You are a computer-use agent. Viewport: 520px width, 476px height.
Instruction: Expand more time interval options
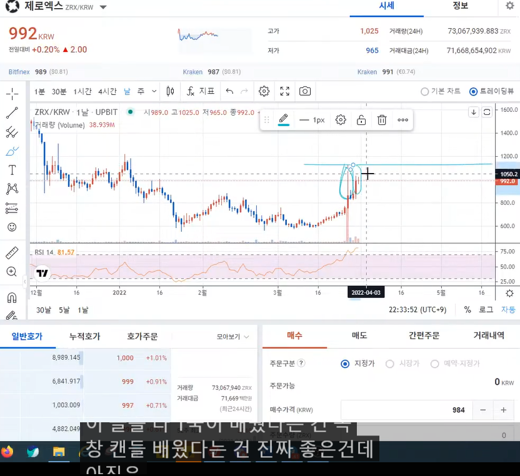point(154,91)
